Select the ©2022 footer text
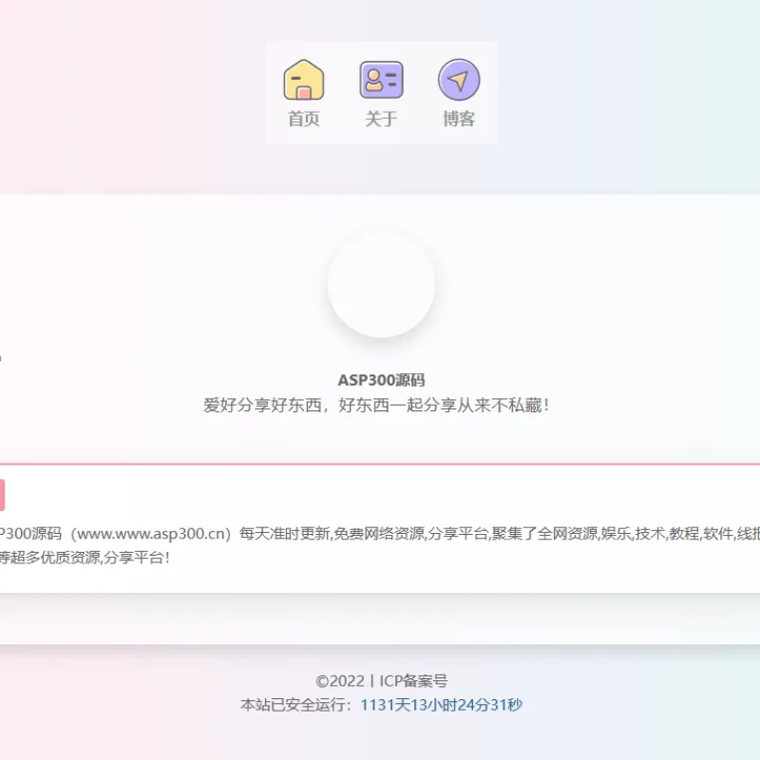This screenshot has height=760, width=760. tap(340, 681)
